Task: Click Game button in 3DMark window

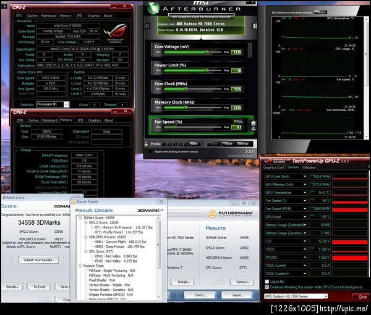Action: (x=238, y=295)
